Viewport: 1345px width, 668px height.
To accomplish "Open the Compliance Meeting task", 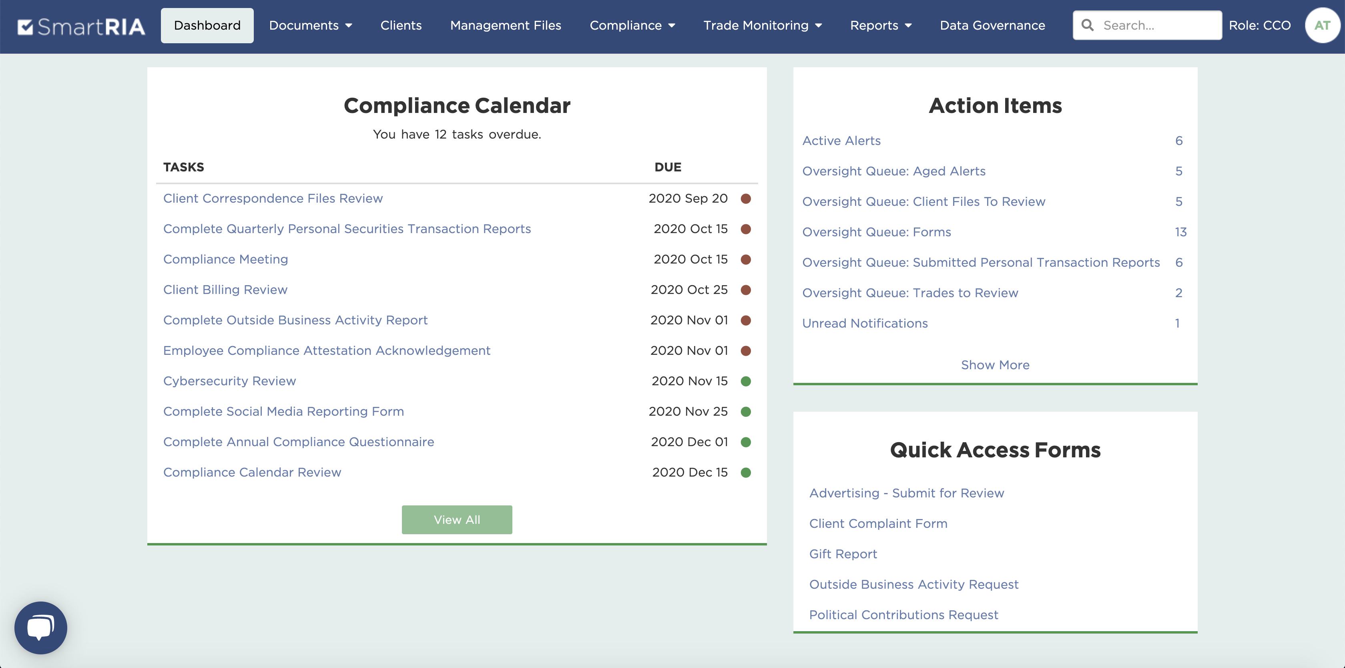I will (225, 260).
